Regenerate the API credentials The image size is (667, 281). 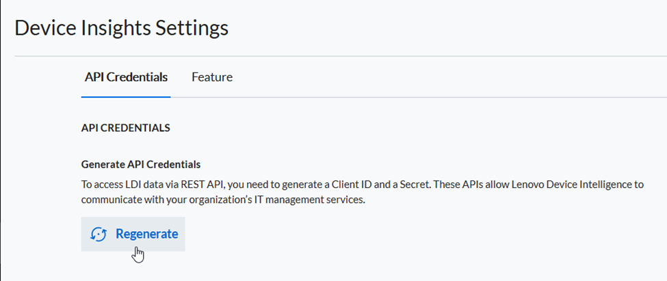coord(133,234)
